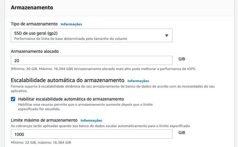Image resolution: width=238 pixels, height=147 pixels.
Task: Click the Habilitar escalabilidade automática do armazenamento label
Action: point(71,99)
